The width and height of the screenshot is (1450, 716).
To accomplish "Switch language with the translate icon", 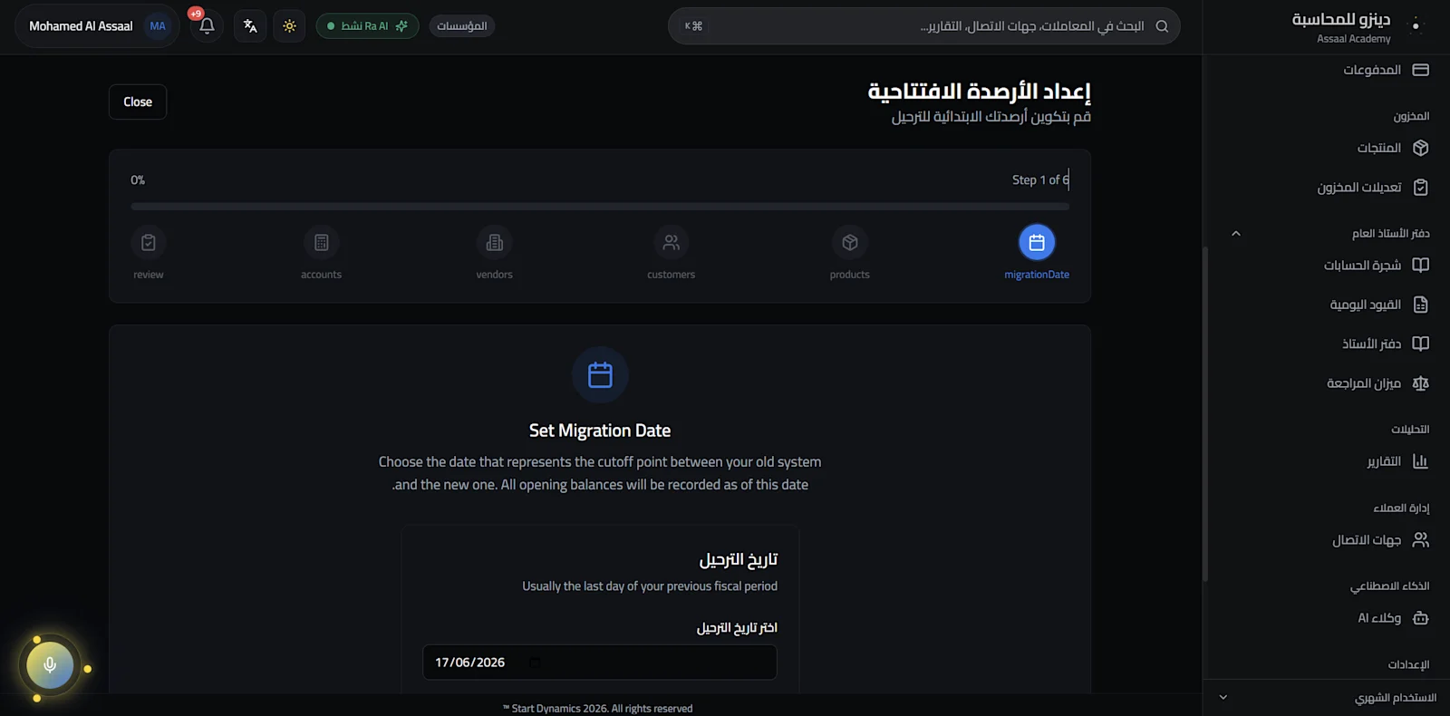I will pyautogui.click(x=250, y=26).
